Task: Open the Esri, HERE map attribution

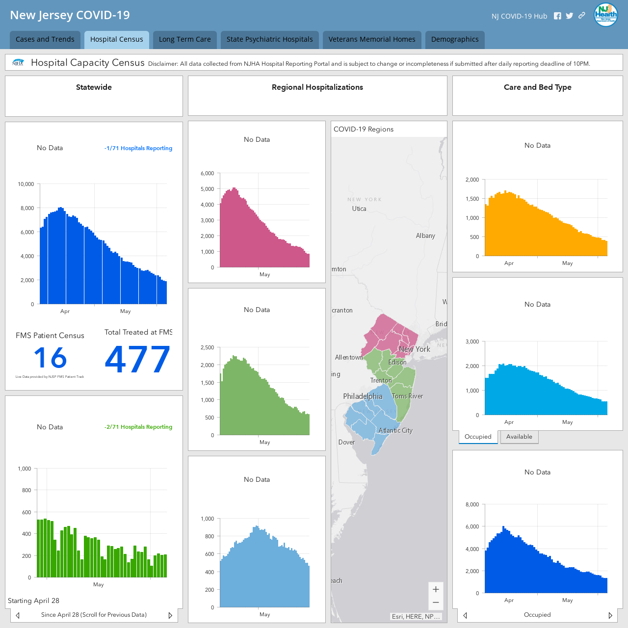Action: 416,617
